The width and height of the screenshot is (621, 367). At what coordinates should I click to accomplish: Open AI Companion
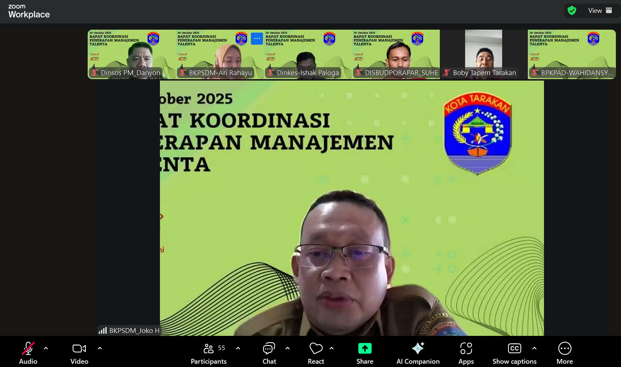(418, 353)
